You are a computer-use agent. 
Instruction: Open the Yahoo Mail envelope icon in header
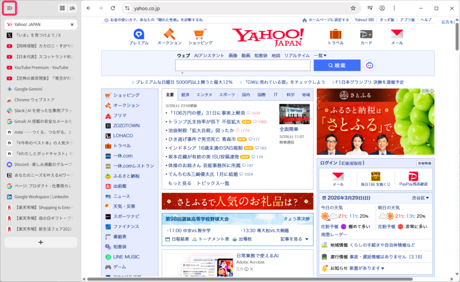(x=397, y=35)
